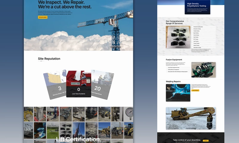Click the green fusion machine photo
Screen dimensions: 239x143
coord(203,70)
